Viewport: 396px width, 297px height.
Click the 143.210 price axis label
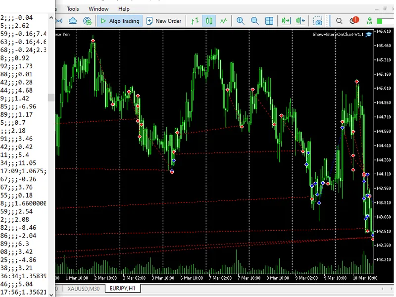384,259
